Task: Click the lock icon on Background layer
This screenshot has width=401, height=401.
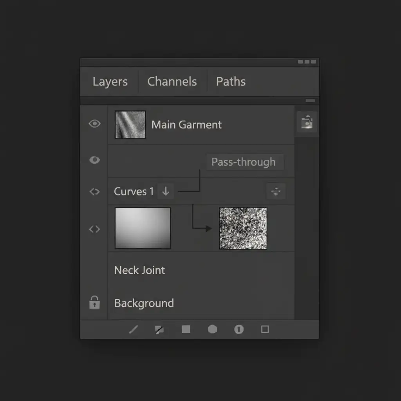Action: pyautogui.click(x=94, y=303)
